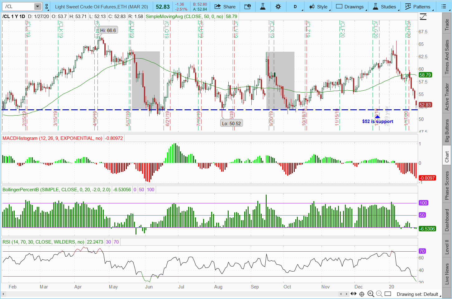Click the trendline tool icon above price axis
Screen dimensions: 452x299
(x=423, y=17)
